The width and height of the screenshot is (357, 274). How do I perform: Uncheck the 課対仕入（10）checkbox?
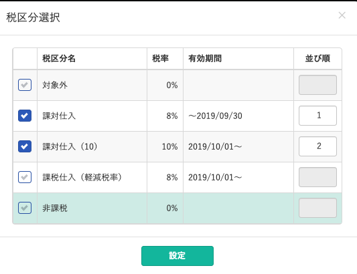coord(25,146)
